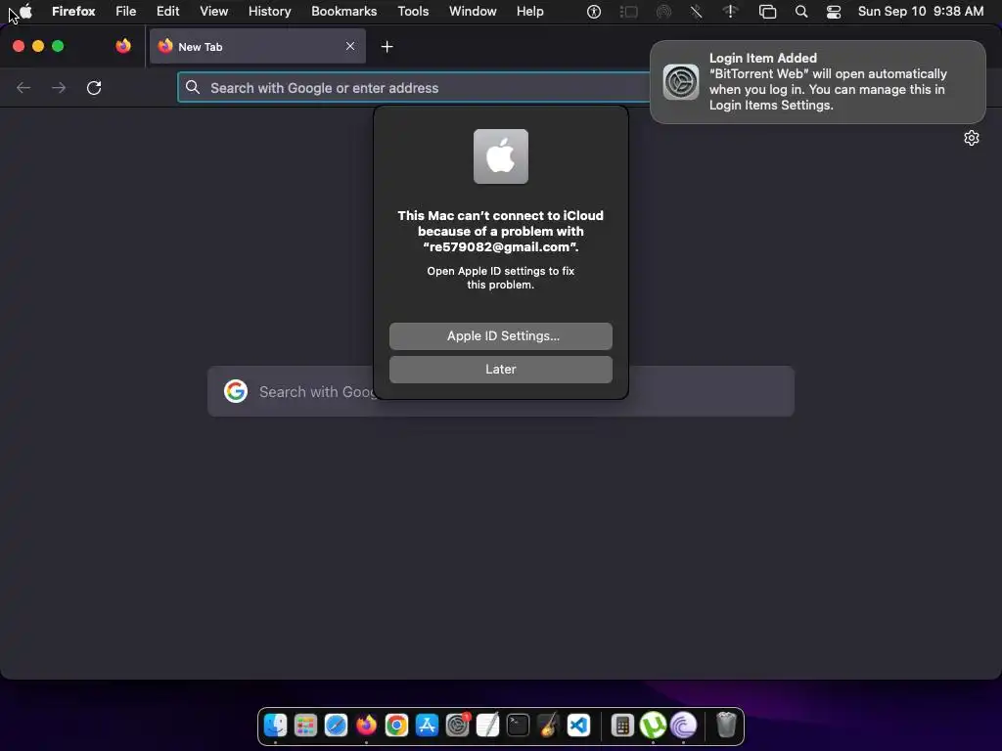Open the View menu

click(214, 11)
